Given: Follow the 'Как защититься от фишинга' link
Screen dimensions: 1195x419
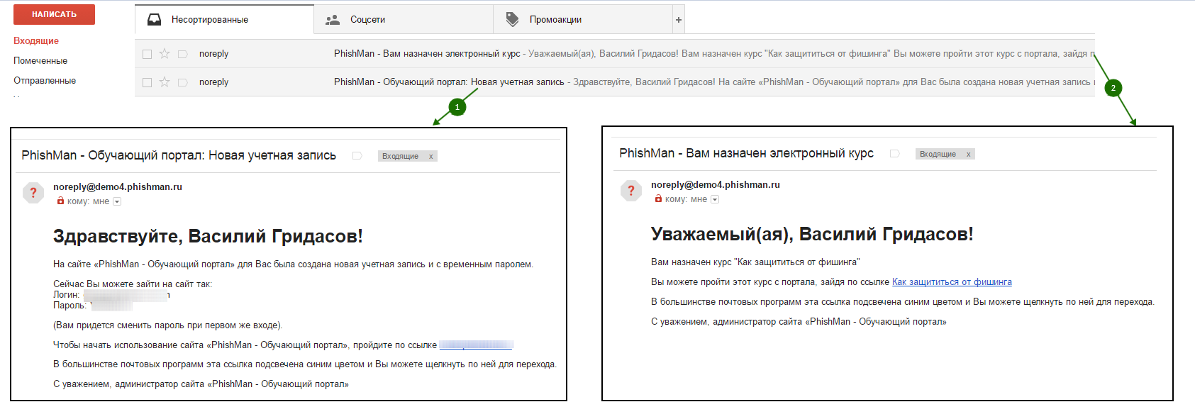Looking at the screenshot, I should [x=952, y=282].
